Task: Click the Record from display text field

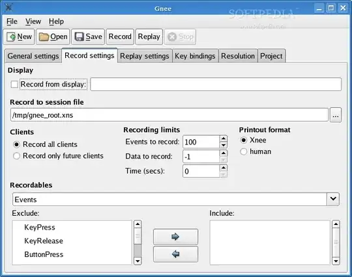Action: 216,84
